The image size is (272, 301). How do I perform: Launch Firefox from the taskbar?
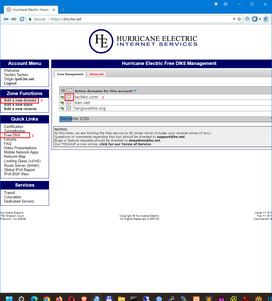click(x=59, y=299)
